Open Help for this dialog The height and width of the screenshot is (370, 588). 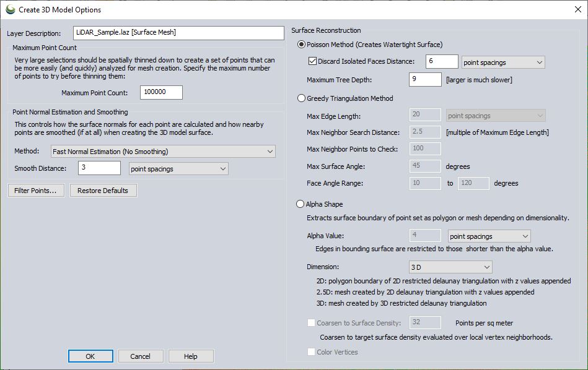(191, 356)
